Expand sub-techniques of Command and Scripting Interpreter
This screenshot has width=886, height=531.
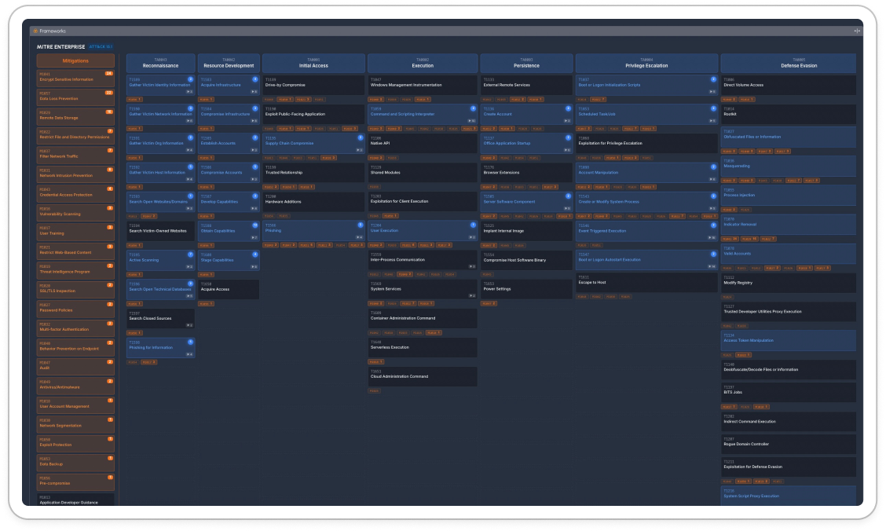coord(472,120)
